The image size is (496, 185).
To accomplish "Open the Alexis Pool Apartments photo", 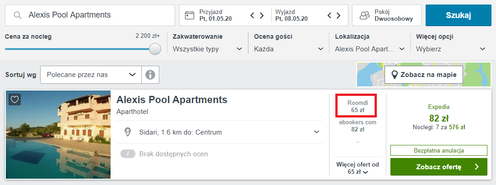I will (58, 135).
